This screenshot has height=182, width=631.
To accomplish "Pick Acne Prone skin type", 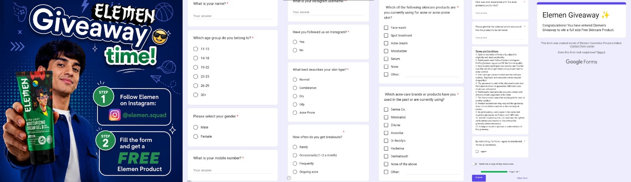I will click(x=295, y=113).
